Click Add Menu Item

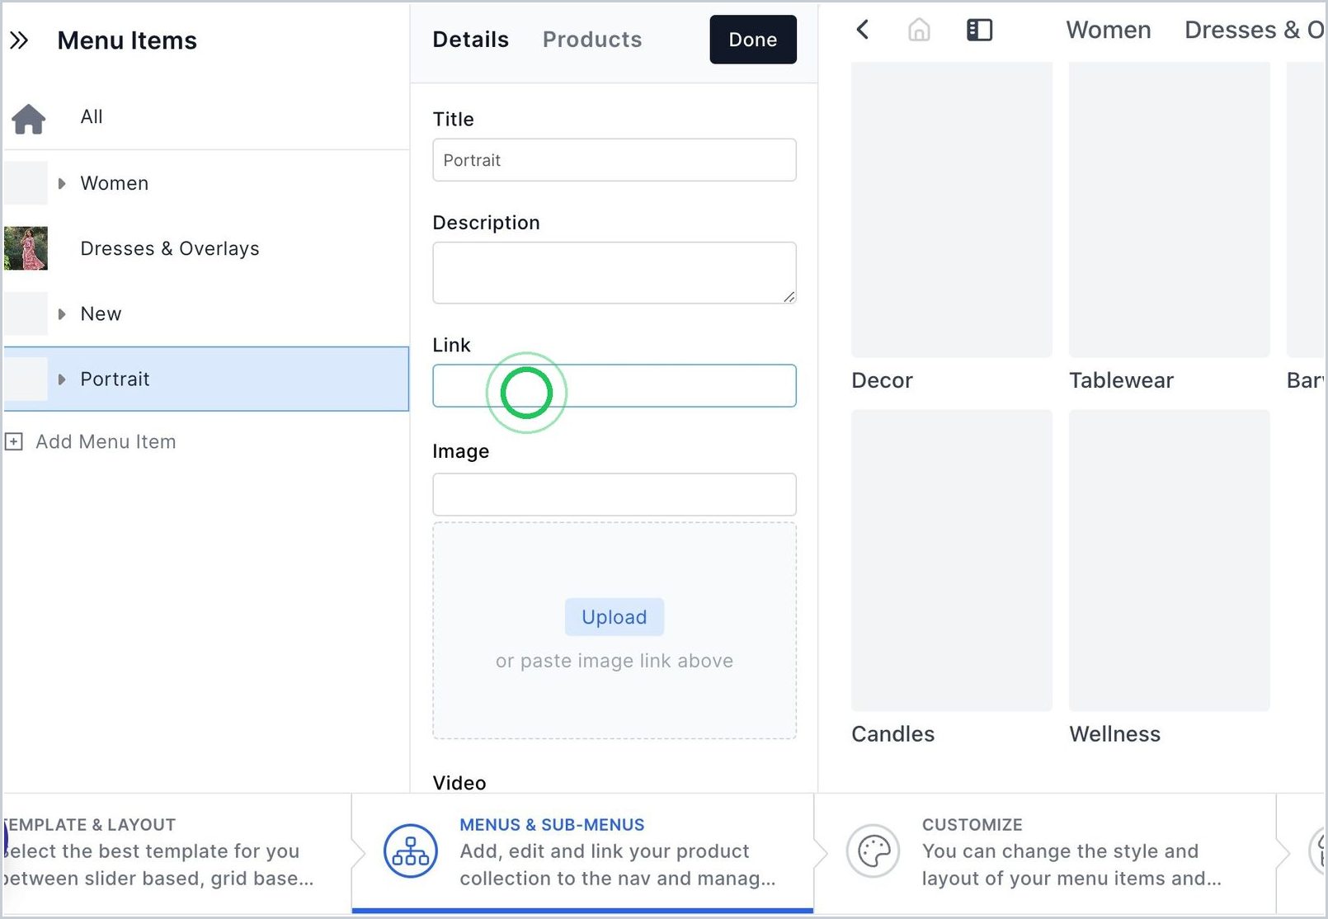(106, 441)
